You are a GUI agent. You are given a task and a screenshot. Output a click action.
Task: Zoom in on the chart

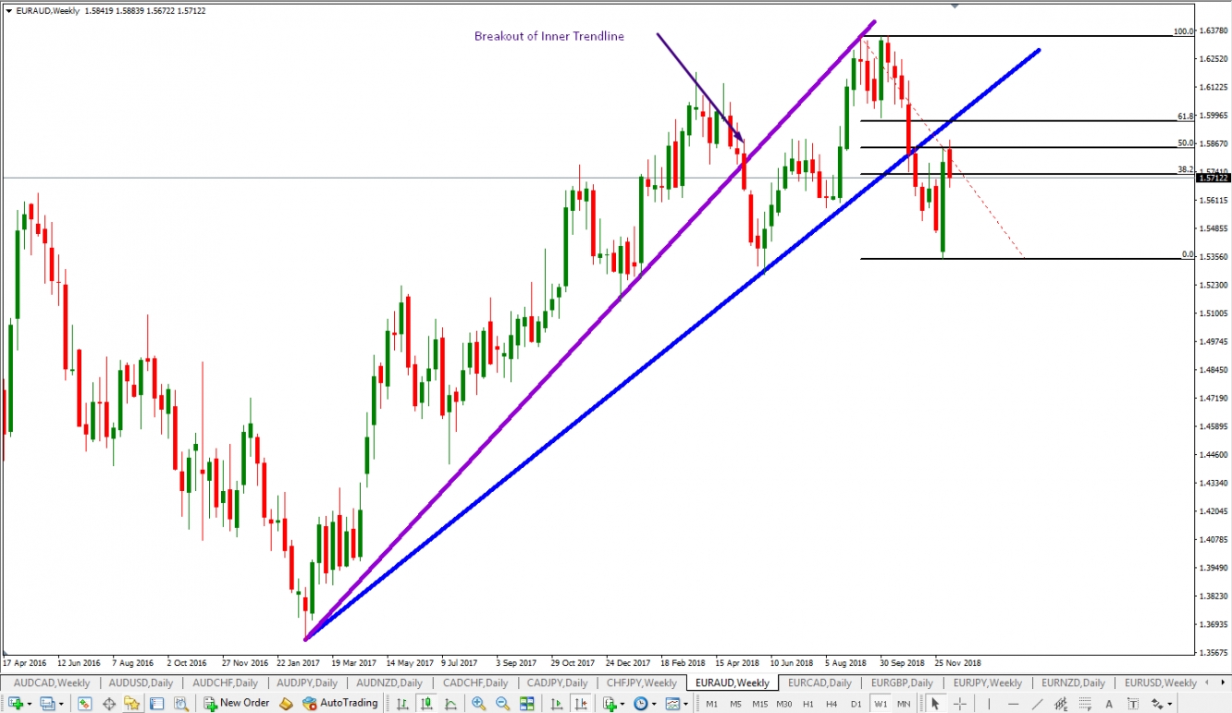[x=478, y=704]
